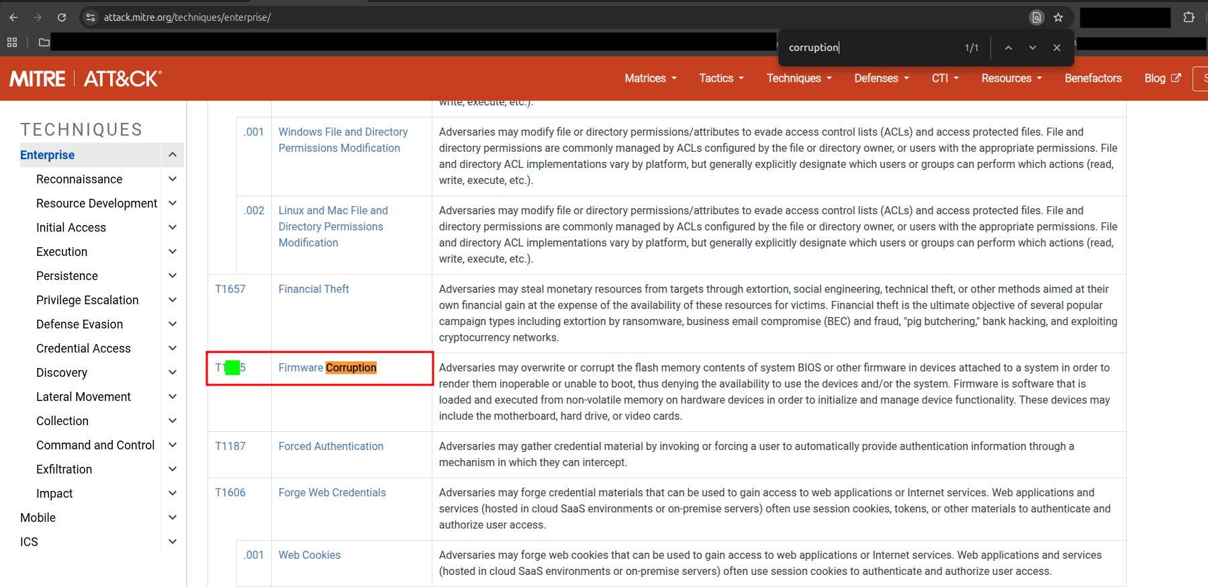Close the find-in-page bar
The height and width of the screenshot is (587, 1208).
tap(1057, 48)
